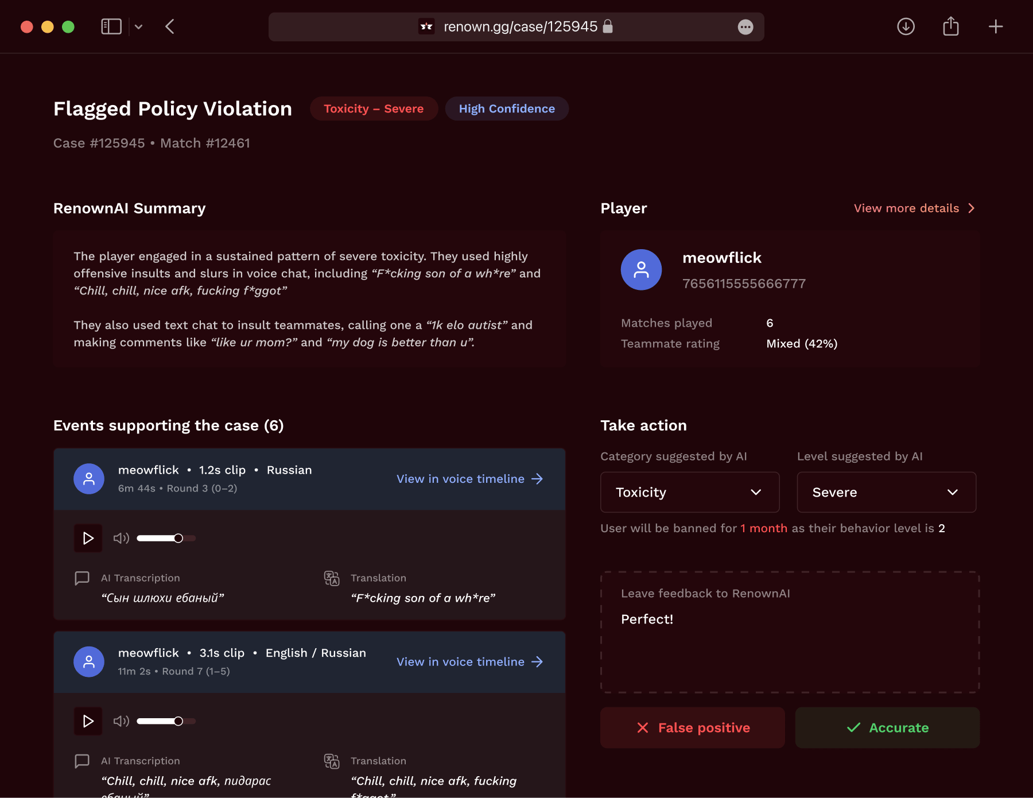The width and height of the screenshot is (1033, 798).
Task: Open a new browser tab
Action: pos(996,26)
